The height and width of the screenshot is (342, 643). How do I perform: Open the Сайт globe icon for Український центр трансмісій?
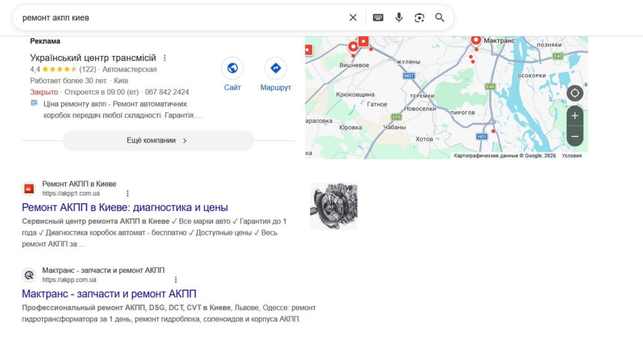(232, 68)
